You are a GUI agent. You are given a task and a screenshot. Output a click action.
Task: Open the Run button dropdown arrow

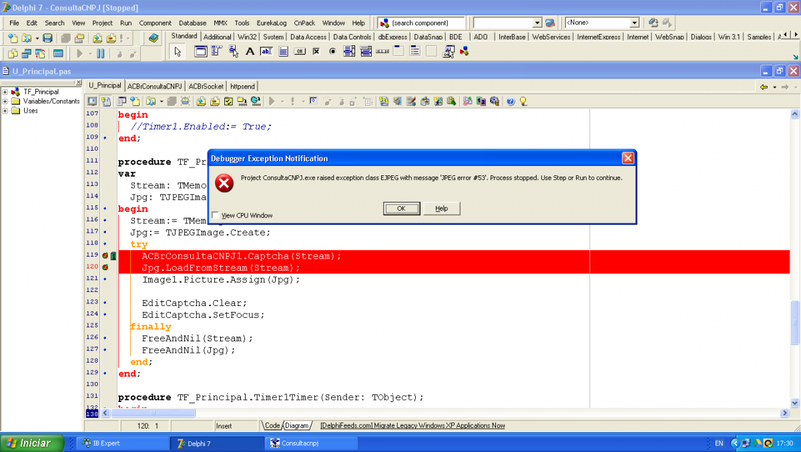89,53
